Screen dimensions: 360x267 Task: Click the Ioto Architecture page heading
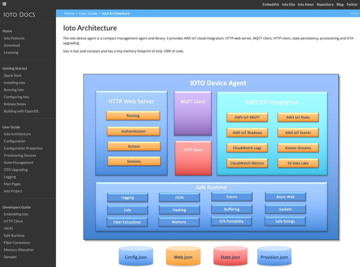[x=90, y=28]
